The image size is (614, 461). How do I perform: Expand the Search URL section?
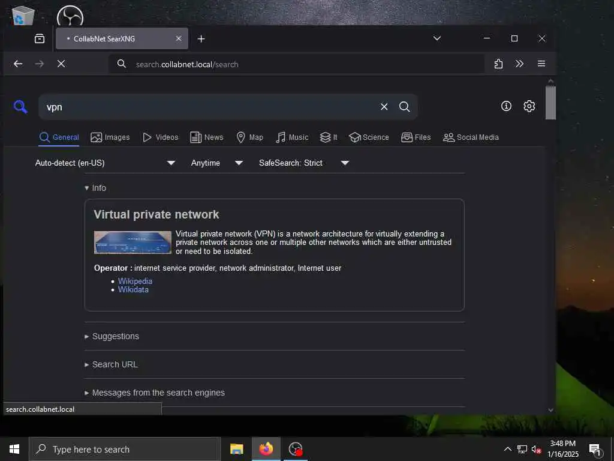point(111,364)
